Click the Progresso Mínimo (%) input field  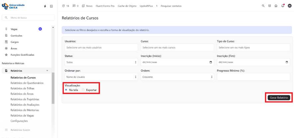tap(253, 77)
